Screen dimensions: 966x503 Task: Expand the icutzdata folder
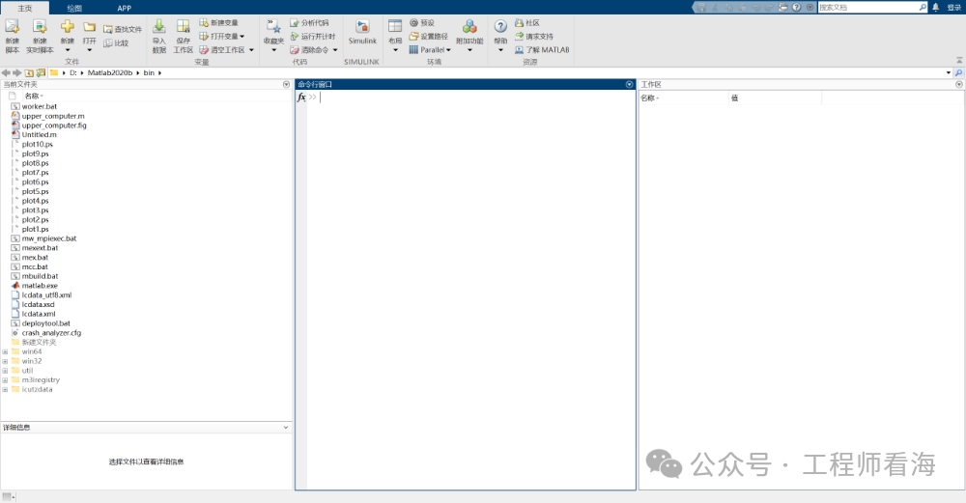click(x=5, y=390)
